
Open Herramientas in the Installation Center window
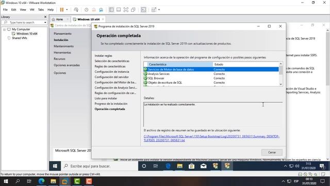[62, 53]
